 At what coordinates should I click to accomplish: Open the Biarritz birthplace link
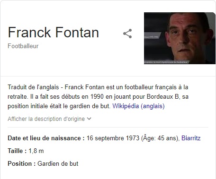[x=191, y=138]
